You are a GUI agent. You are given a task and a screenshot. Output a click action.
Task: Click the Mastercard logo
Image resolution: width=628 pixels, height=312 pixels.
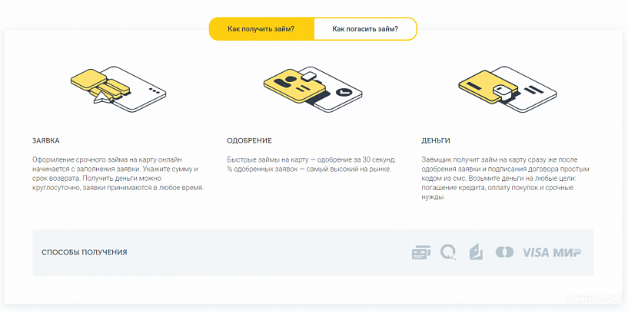(504, 252)
